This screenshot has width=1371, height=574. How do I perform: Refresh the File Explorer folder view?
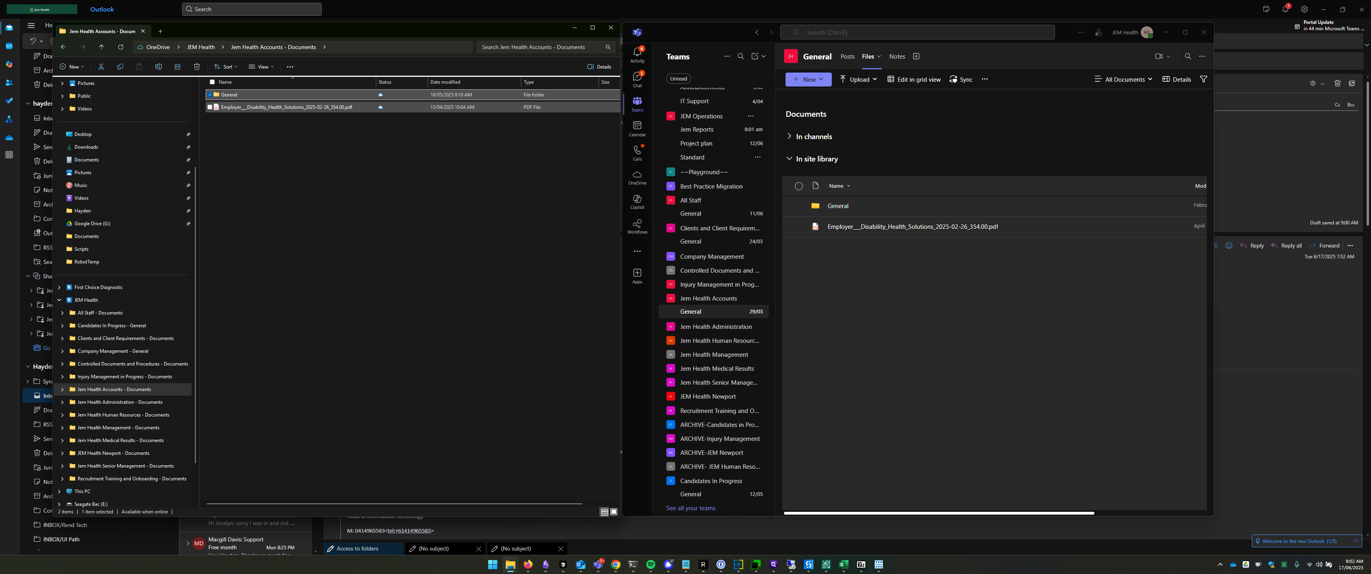(121, 47)
